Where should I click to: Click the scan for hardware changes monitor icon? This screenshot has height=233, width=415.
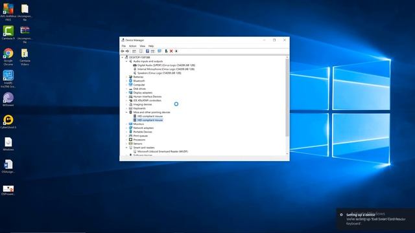point(160,51)
